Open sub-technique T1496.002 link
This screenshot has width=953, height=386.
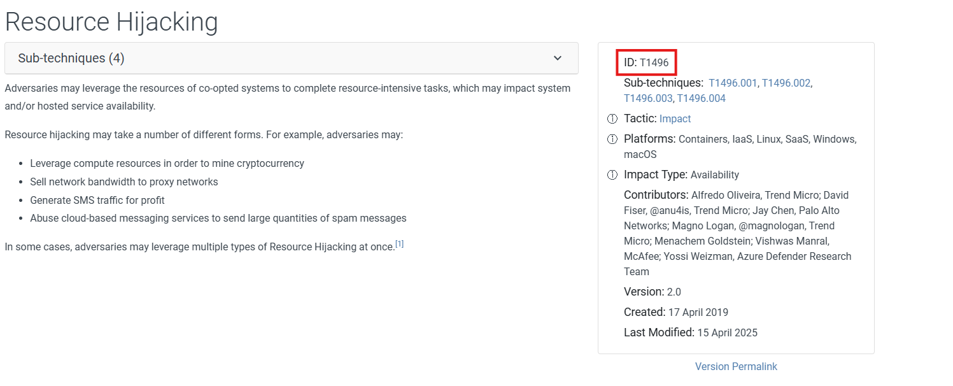click(786, 83)
